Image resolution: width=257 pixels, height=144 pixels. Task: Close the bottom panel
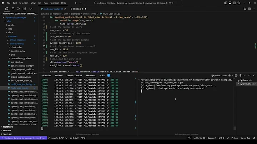pyautogui.click(x=254, y=76)
